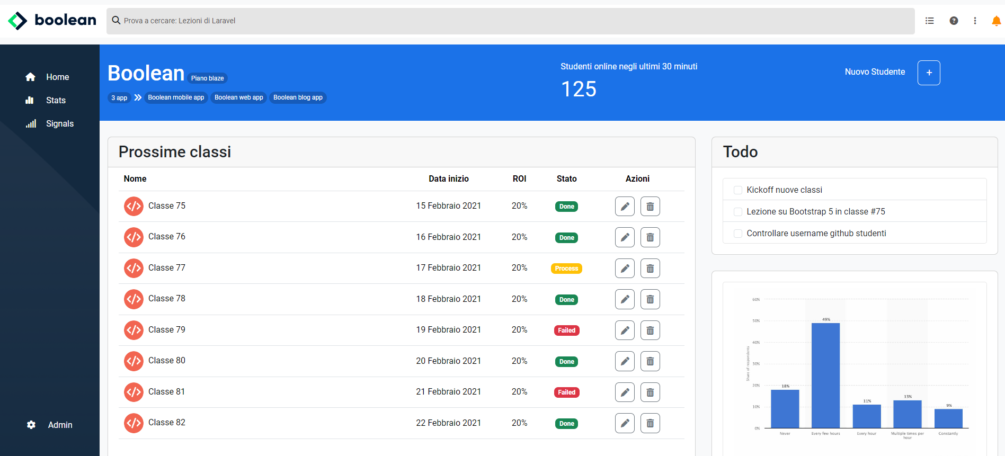
Task: Delete Classe 78 with trash icon
Action: tap(650, 299)
